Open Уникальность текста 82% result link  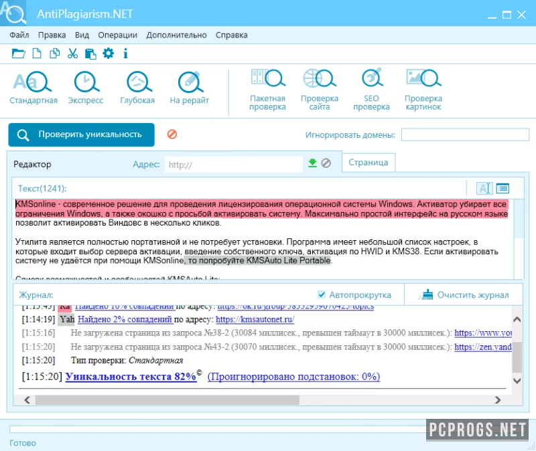[131, 376]
